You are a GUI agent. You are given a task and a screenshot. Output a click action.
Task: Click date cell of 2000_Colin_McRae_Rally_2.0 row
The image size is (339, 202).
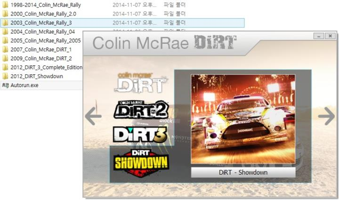(135, 14)
